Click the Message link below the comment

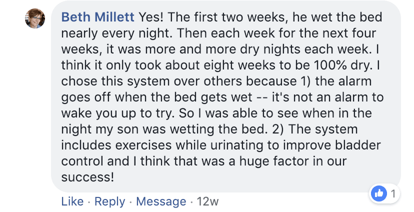point(161,201)
